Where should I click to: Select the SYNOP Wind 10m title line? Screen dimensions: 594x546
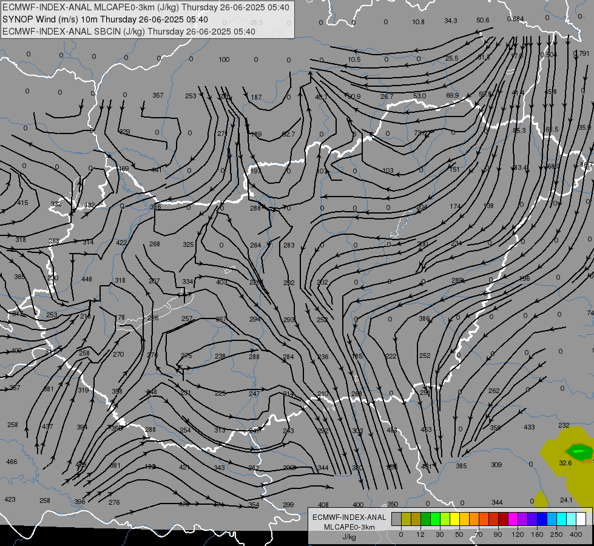(x=106, y=19)
